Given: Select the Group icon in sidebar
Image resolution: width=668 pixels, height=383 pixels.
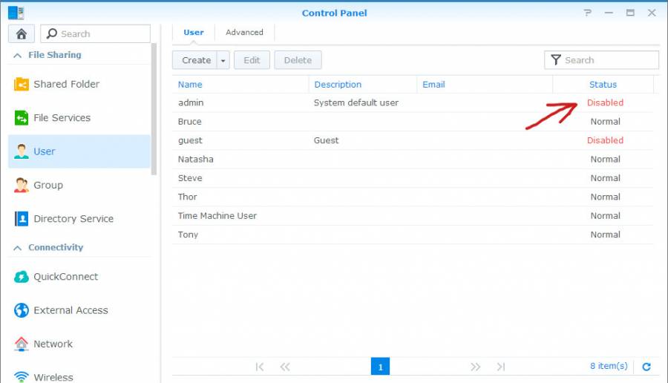Looking at the screenshot, I should 22,186.
